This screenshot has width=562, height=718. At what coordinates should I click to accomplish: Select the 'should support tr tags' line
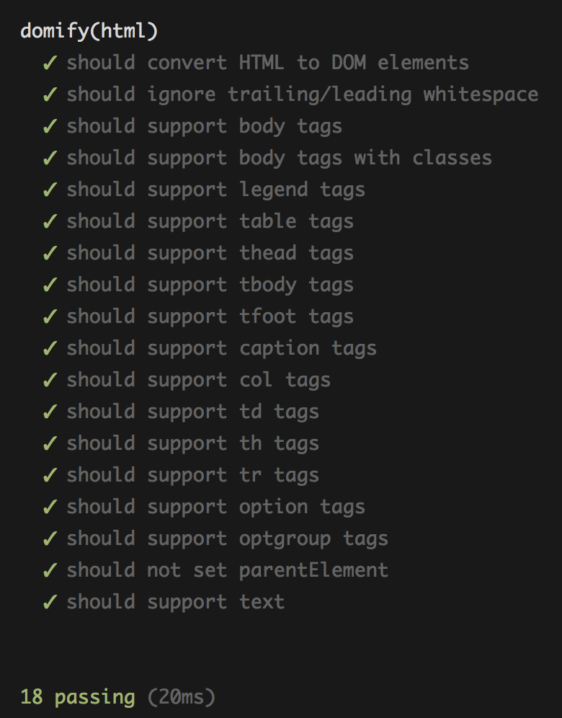click(x=192, y=476)
